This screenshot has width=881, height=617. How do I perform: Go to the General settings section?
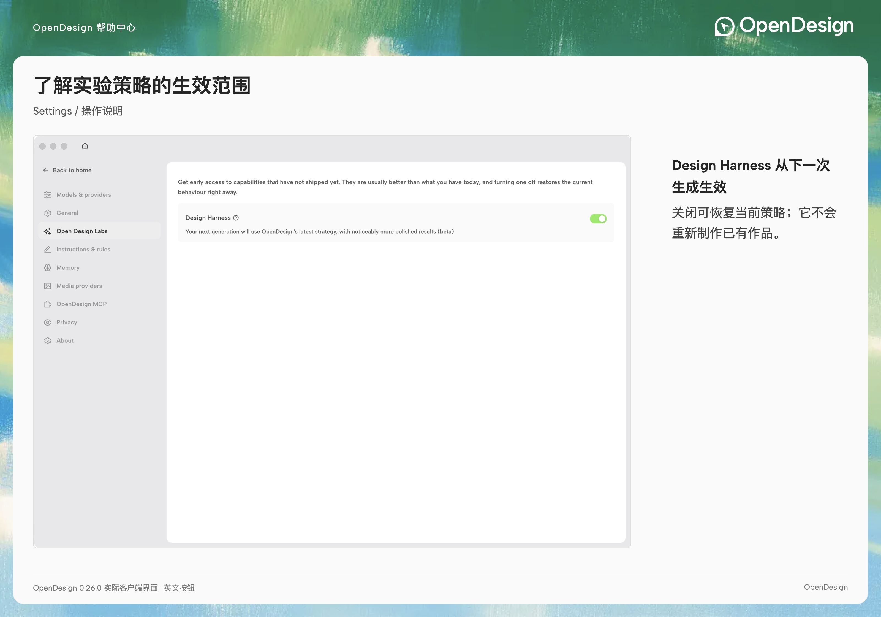(x=99, y=213)
